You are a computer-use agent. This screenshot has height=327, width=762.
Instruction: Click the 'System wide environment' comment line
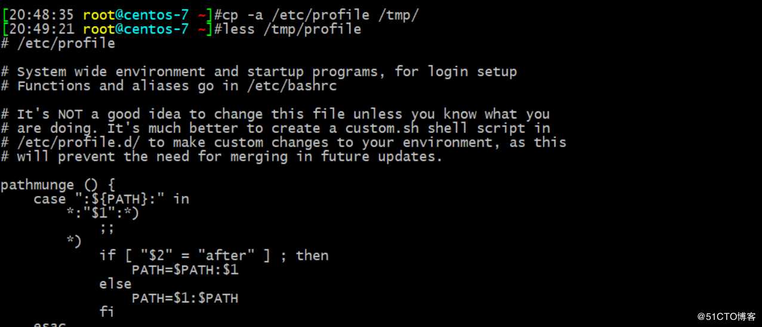coord(258,72)
